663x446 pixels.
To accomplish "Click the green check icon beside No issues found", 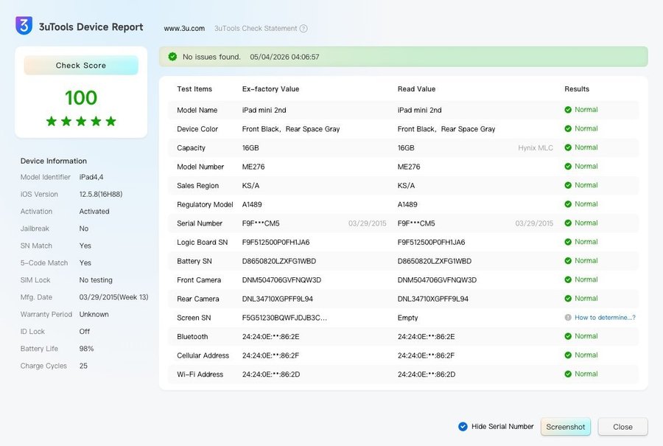I will (x=172, y=57).
